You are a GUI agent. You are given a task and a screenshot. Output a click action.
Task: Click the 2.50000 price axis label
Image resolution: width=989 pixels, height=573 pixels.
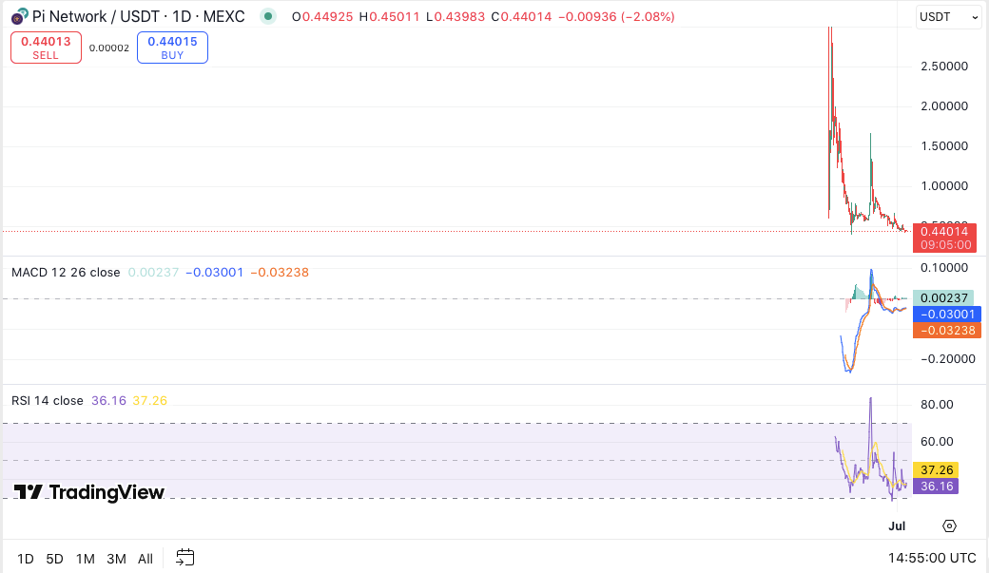pyautogui.click(x=944, y=67)
